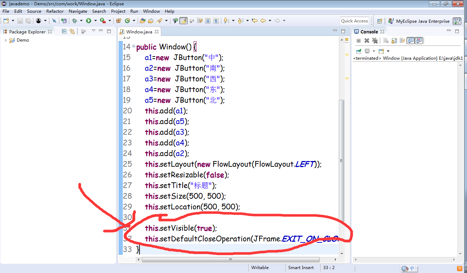Open the Source menu
This screenshot has width=467, height=273.
(34, 11)
